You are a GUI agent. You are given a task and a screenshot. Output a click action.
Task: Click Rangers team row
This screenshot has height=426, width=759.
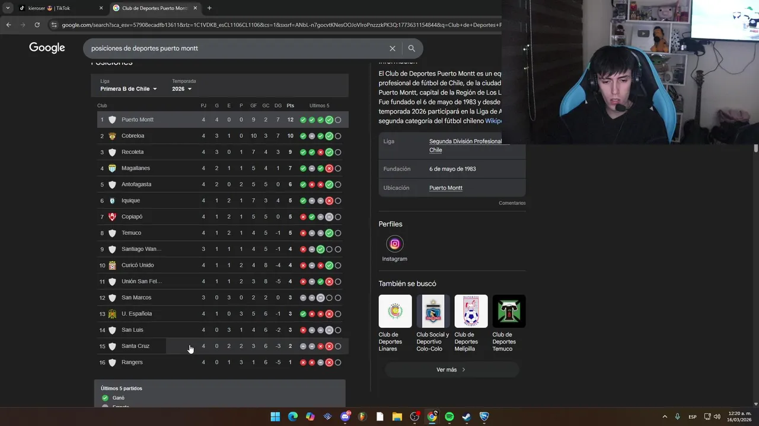[222, 362]
